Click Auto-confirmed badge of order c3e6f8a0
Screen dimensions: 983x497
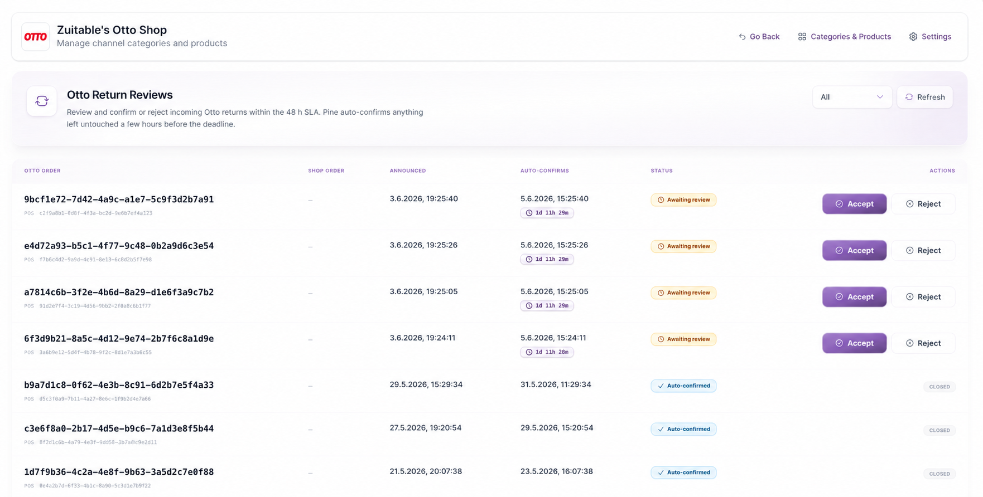click(683, 429)
